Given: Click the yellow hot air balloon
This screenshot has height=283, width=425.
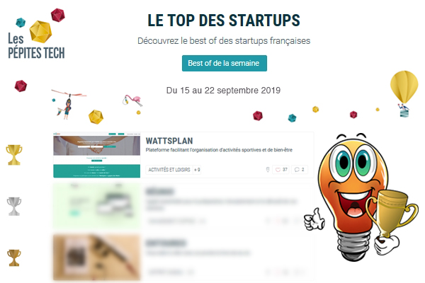Looking at the screenshot, I should (404, 93).
